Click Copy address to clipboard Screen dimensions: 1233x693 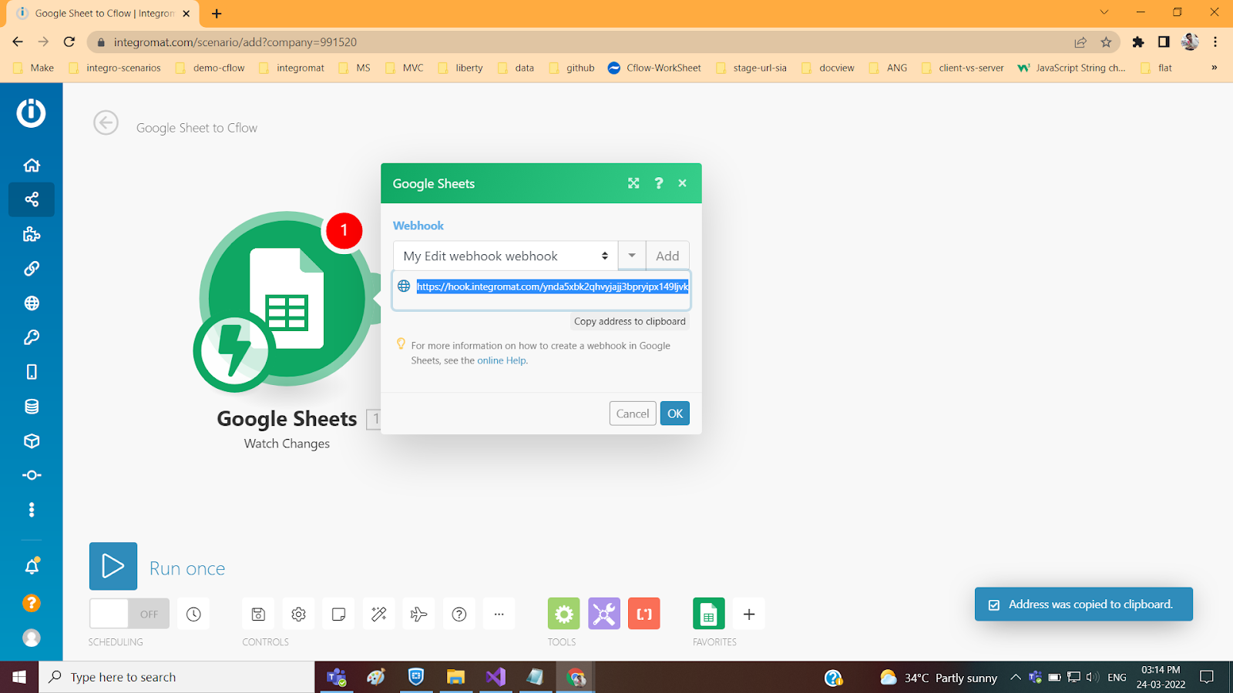coord(630,322)
